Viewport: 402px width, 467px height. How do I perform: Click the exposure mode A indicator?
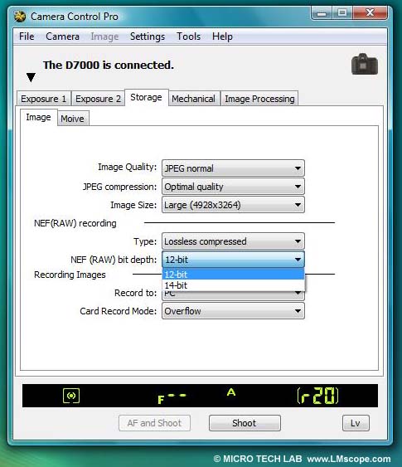point(231,392)
